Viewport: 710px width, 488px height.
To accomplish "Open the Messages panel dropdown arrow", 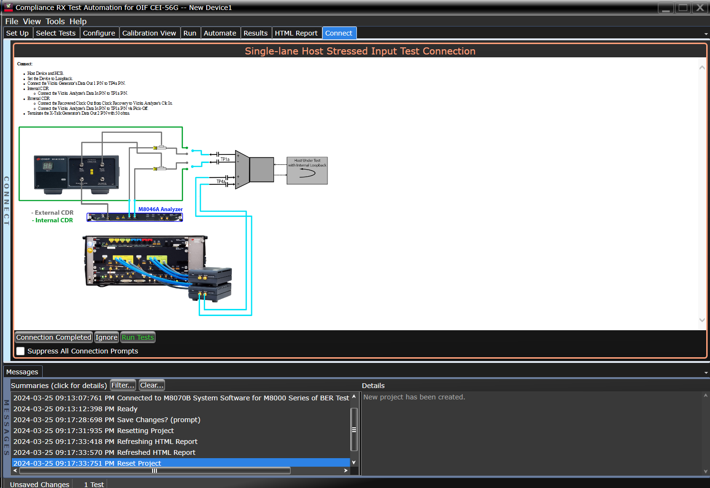I will click(706, 372).
